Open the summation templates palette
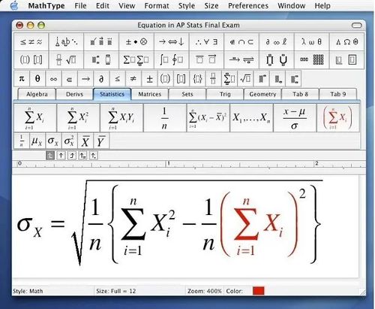This screenshot has width=375, height=309. (x=136, y=59)
